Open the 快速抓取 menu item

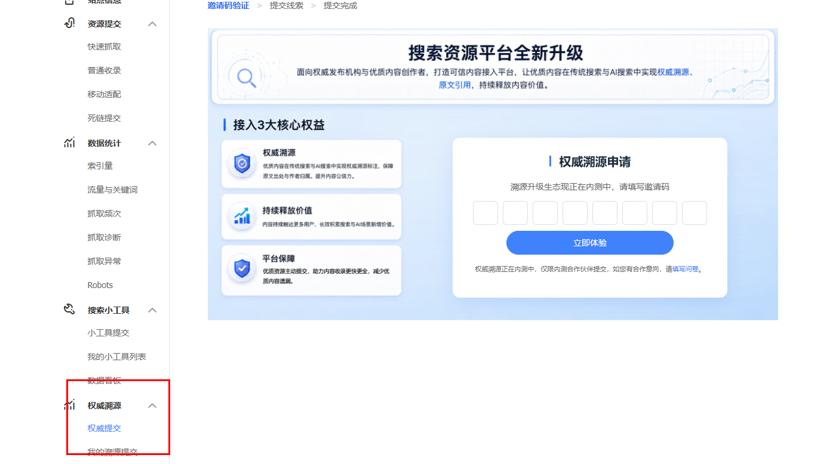[105, 47]
